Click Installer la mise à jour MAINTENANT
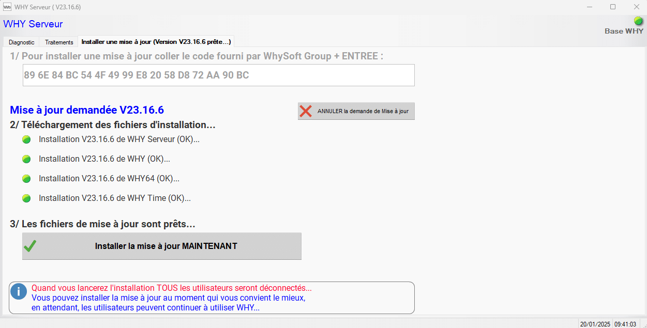 tap(162, 246)
